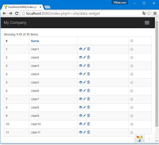
Task: Click the vertical page scrollbar thumb
Action: (157, 74)
